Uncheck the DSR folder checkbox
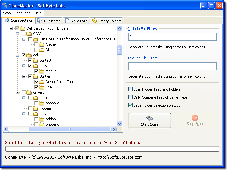 (36, 87)
